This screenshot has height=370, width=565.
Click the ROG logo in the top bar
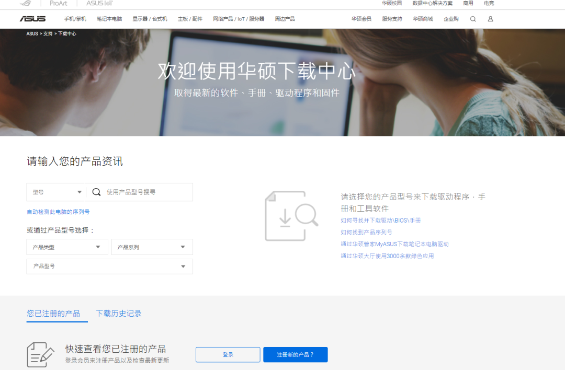pos(26,3)
